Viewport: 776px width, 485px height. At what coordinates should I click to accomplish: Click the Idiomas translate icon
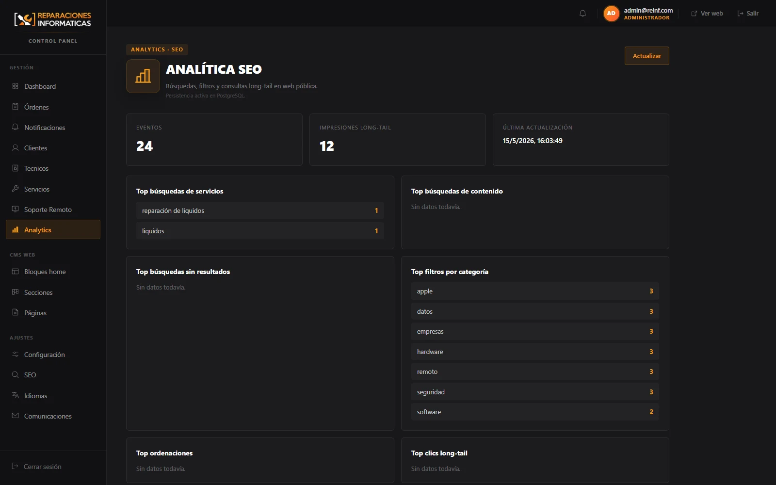click(15, 395)
